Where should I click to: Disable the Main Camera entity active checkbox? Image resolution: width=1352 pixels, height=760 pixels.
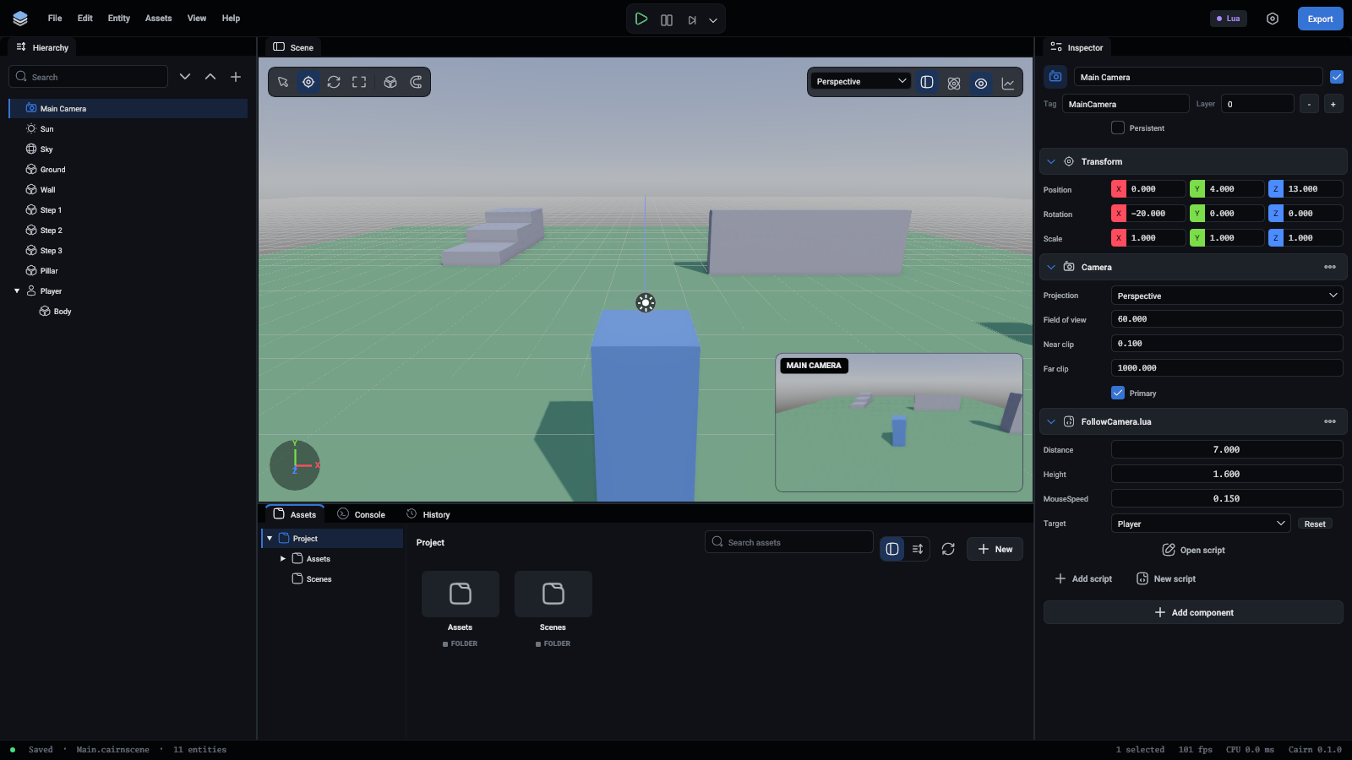[1337, 77]
